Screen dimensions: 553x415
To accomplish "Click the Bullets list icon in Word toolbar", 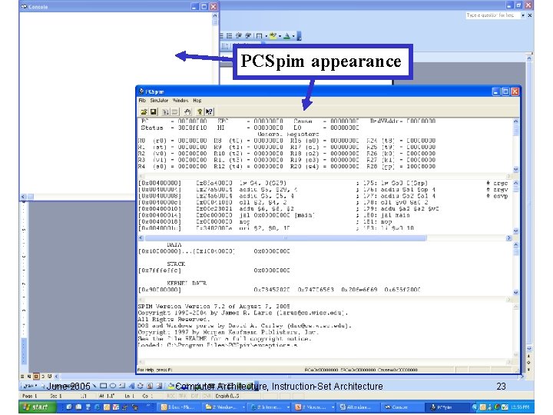I will (229, 35).
